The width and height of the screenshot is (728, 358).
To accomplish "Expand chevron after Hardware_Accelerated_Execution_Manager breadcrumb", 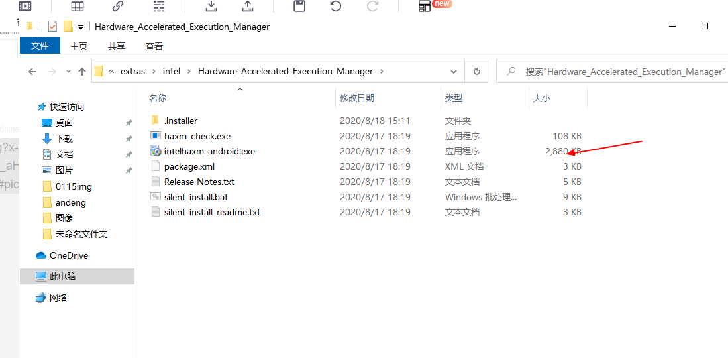I will pos(382,72).
